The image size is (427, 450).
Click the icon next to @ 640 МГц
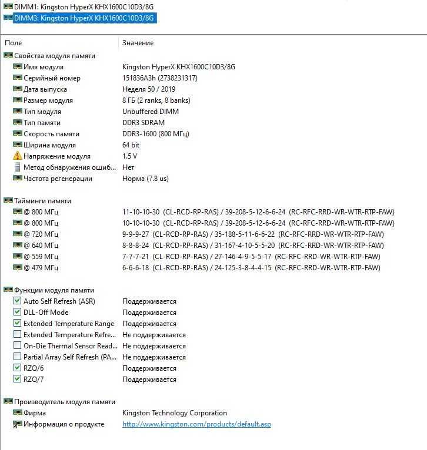point(18,245)
